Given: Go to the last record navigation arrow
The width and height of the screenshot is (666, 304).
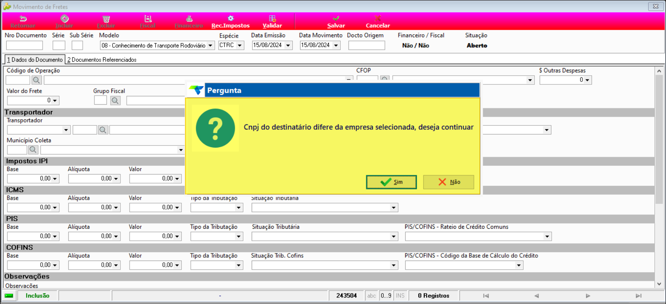Looking at the screenshot, I should (x=638, y=296).
